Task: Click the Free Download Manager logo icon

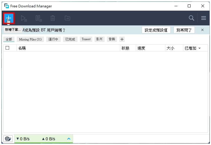Action: coord(6,6)
